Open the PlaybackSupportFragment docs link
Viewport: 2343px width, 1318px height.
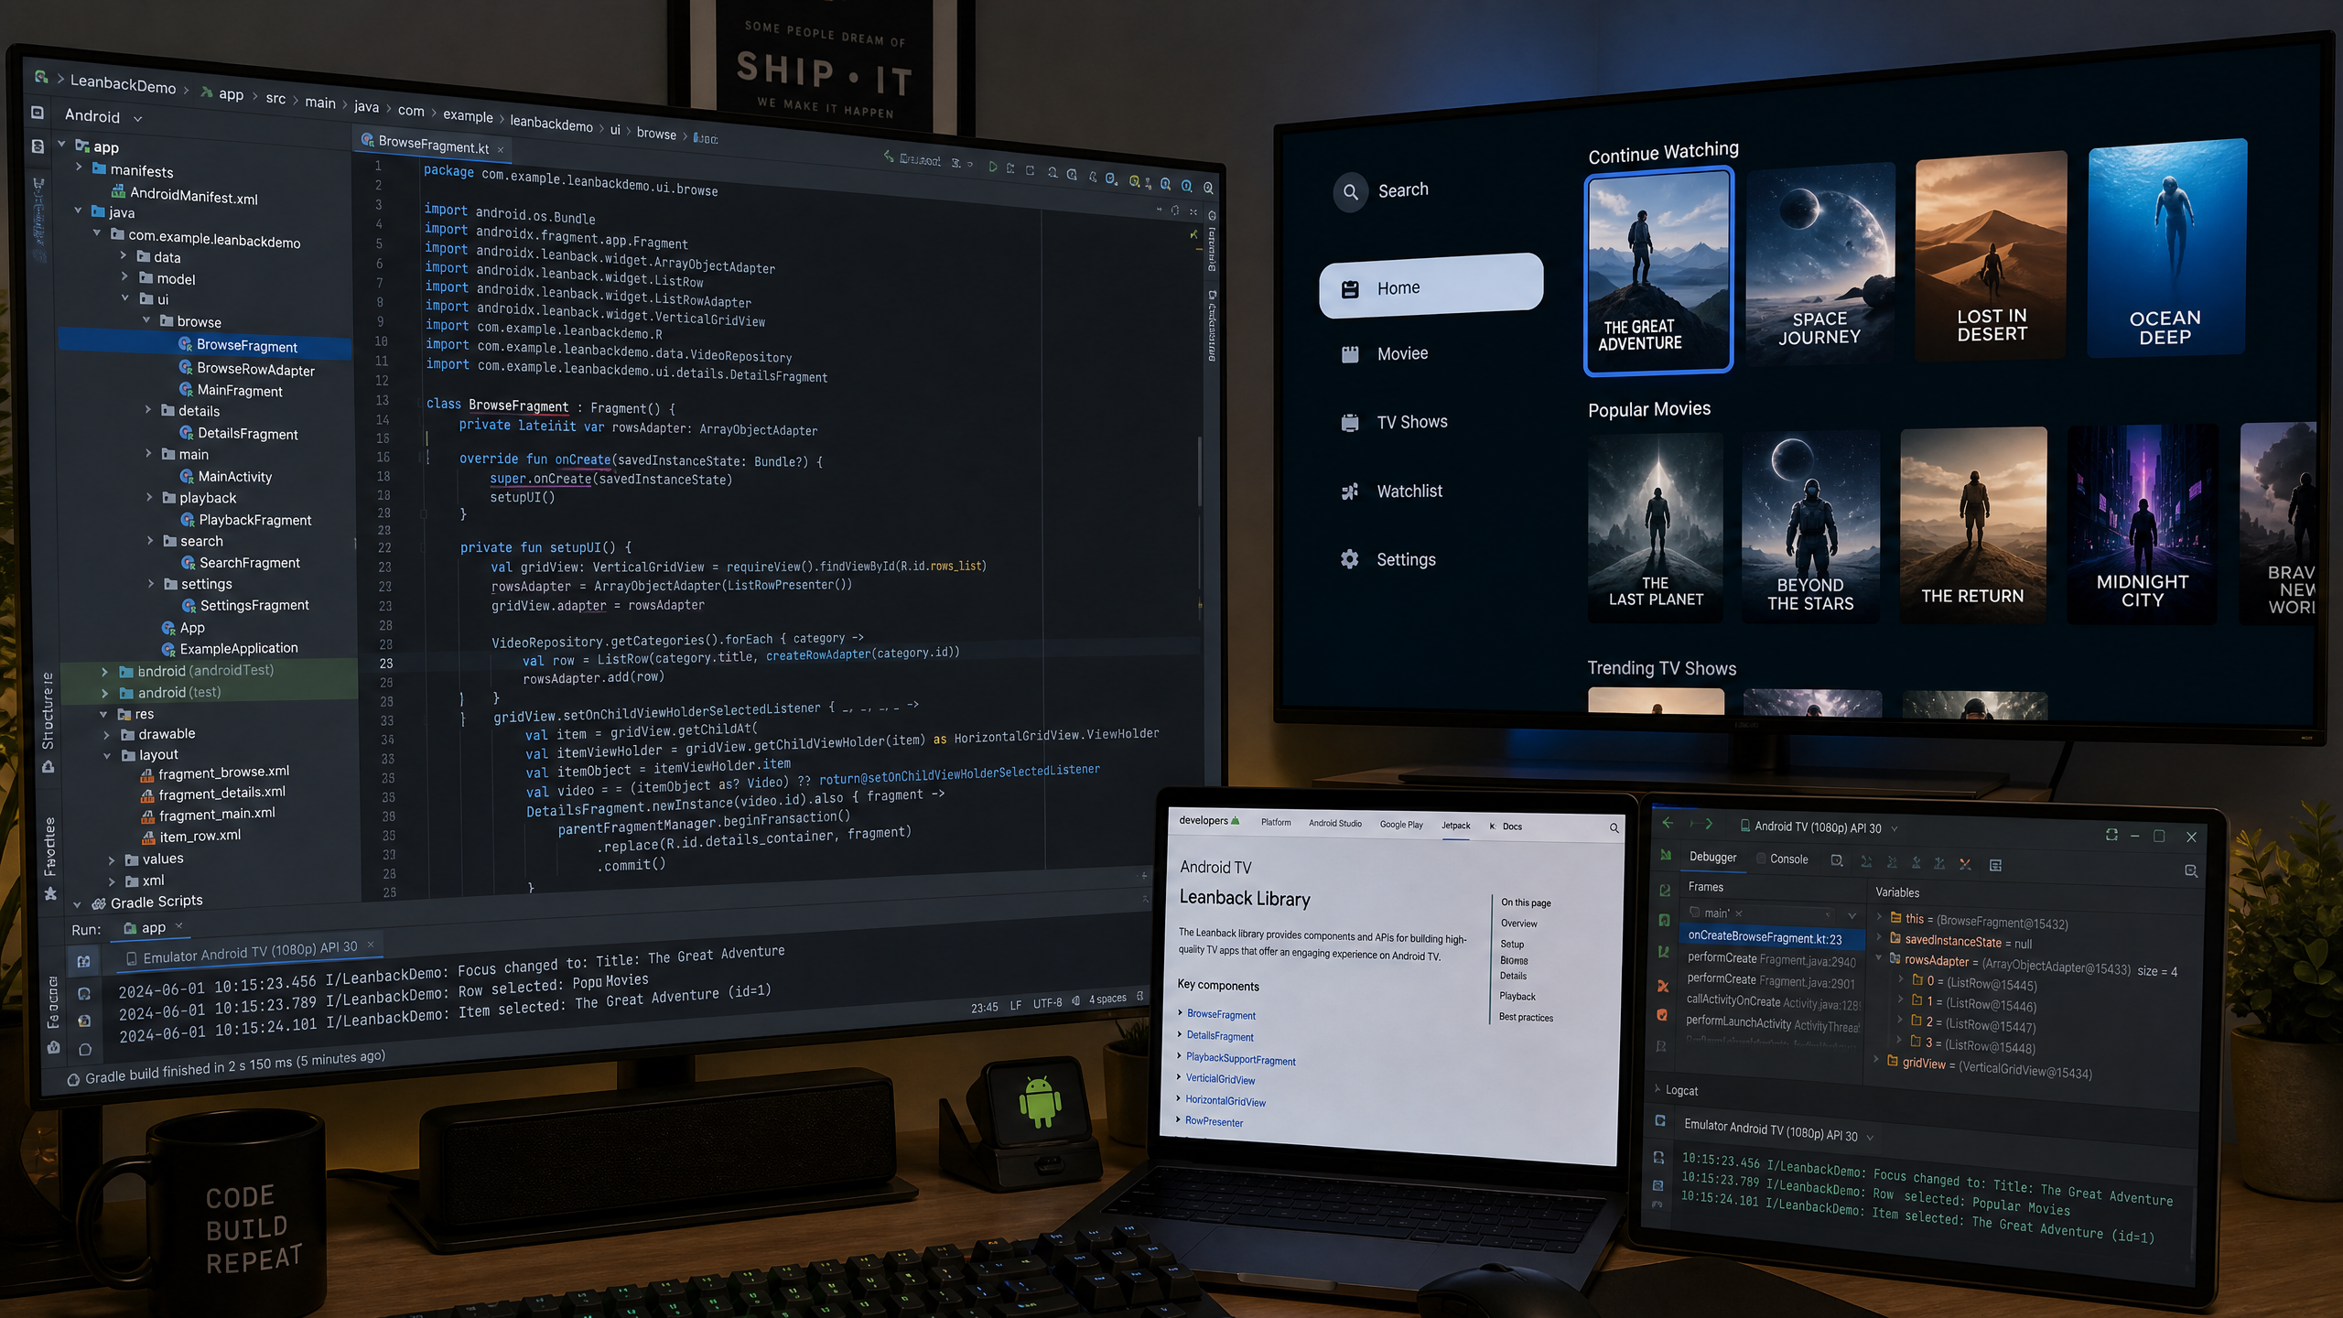click(x=1240, y=1059)
